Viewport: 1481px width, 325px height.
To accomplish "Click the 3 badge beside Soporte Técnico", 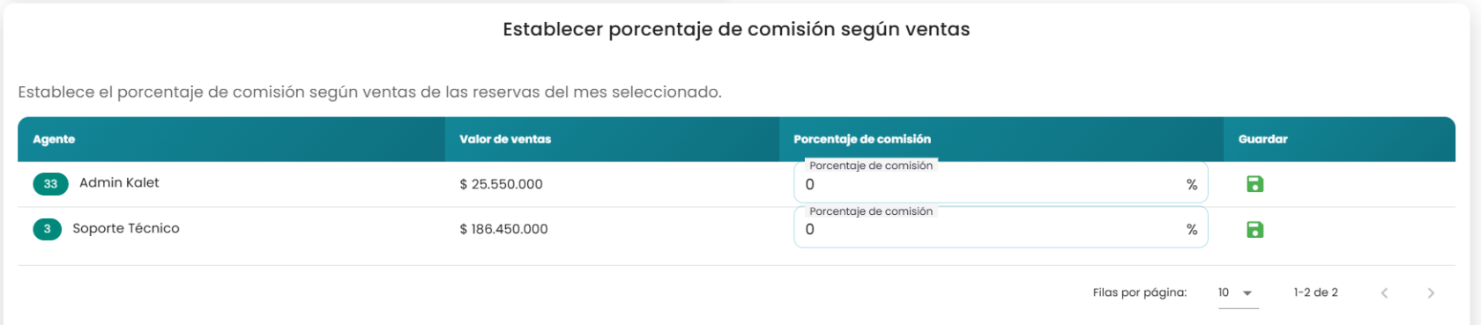I will tap(47, 229).
